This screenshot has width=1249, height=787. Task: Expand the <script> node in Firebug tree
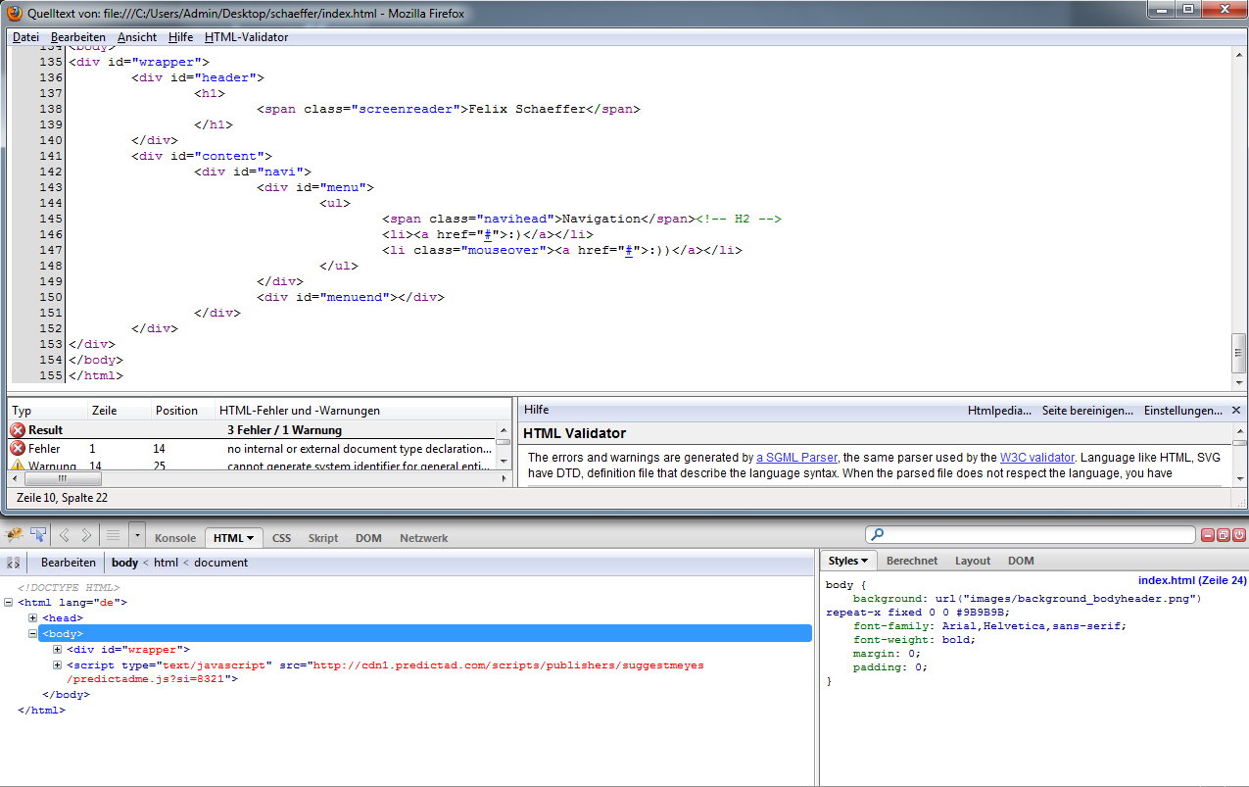tap(57, 665)
